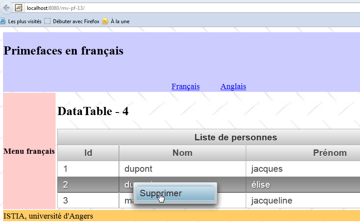
Task: Click the Prénom column header
Action: [329, 153]
